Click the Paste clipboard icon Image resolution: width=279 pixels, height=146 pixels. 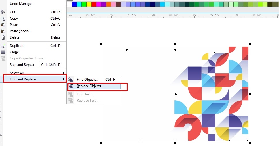[x=3, y=25]
